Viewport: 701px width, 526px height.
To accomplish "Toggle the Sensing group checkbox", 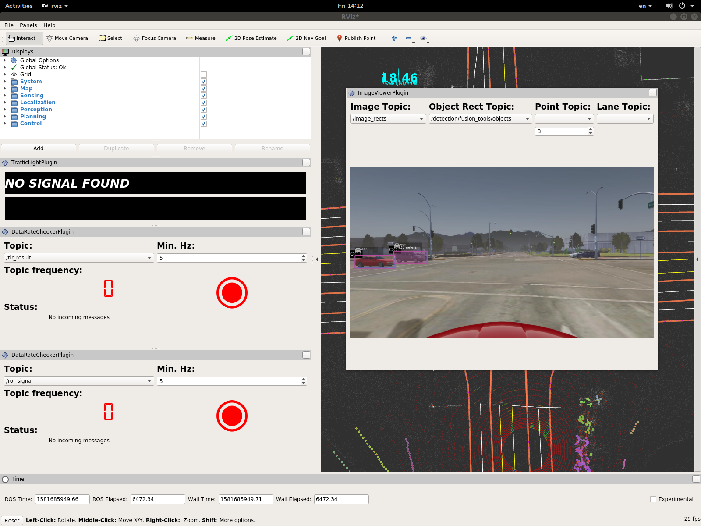I will click(x=204, y=96).
